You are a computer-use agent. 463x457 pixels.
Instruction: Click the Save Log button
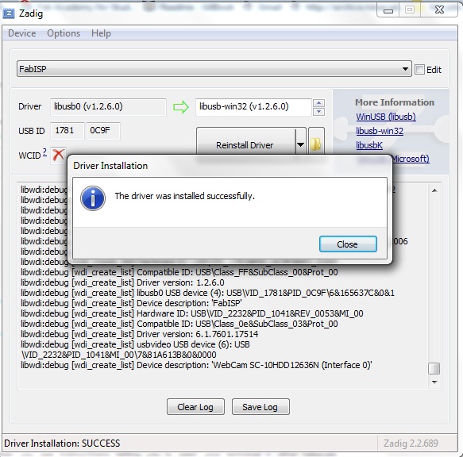point(260,407)
